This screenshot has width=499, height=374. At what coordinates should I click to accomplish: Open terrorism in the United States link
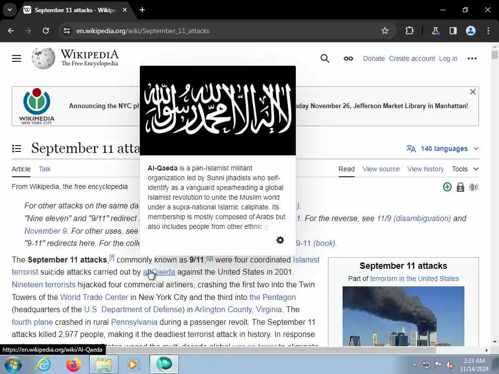pyautogui.click(x=414, y=279)
